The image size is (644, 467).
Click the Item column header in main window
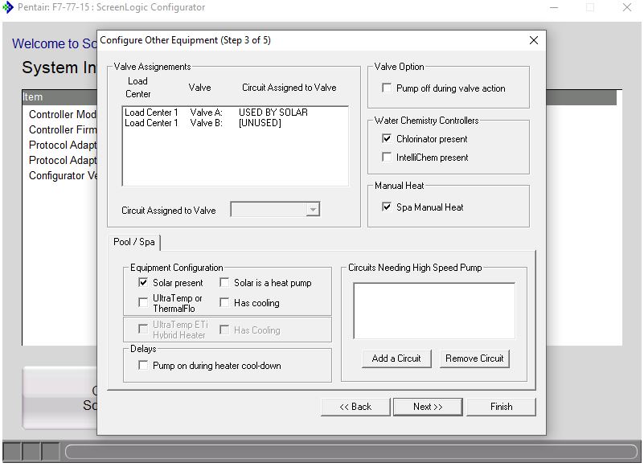[59, 97]
